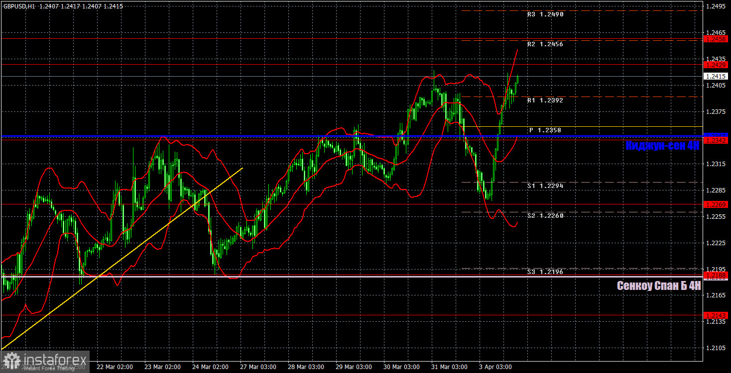Viewport: 731px width, 373px height.
Task: Click the red level tag 1.2429
Action: tap(716, 65)
